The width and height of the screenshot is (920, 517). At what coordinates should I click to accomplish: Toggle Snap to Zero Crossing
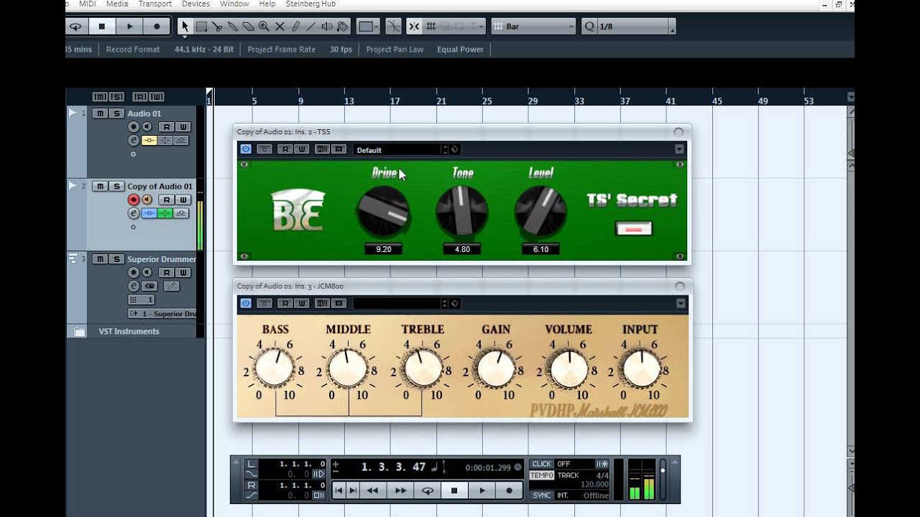(x=392, y=27)
